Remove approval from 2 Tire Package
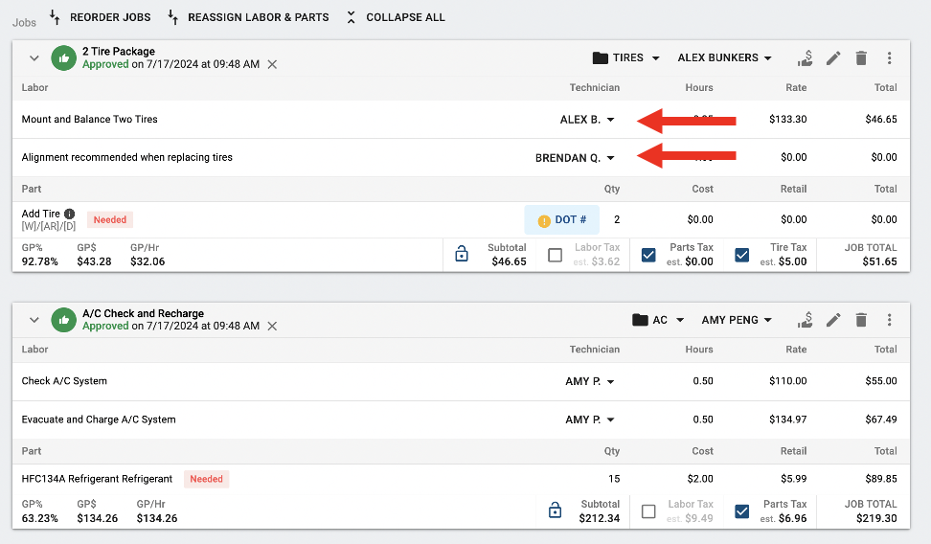Viewport: 931px width, 544px height. pos(272,64)
